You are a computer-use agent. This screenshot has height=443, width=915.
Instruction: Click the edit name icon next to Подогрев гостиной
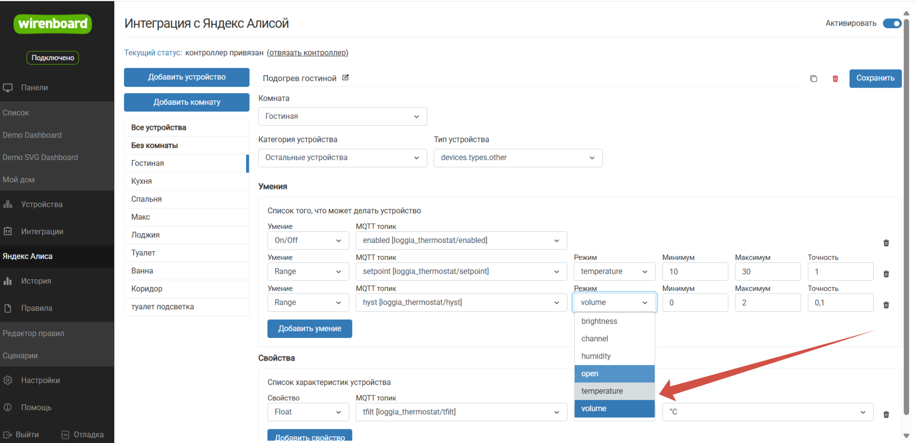coord(346,78)
